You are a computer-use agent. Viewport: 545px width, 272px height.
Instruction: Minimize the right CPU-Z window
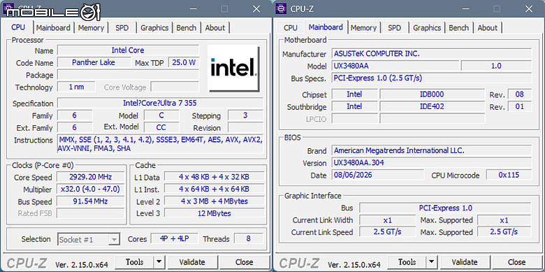click(465, 8)
